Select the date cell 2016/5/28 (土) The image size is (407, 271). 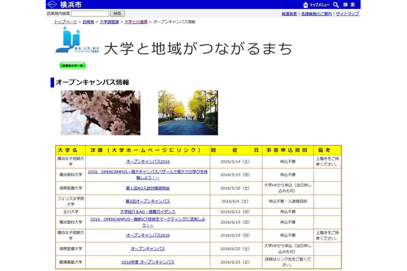click(235, 188)
